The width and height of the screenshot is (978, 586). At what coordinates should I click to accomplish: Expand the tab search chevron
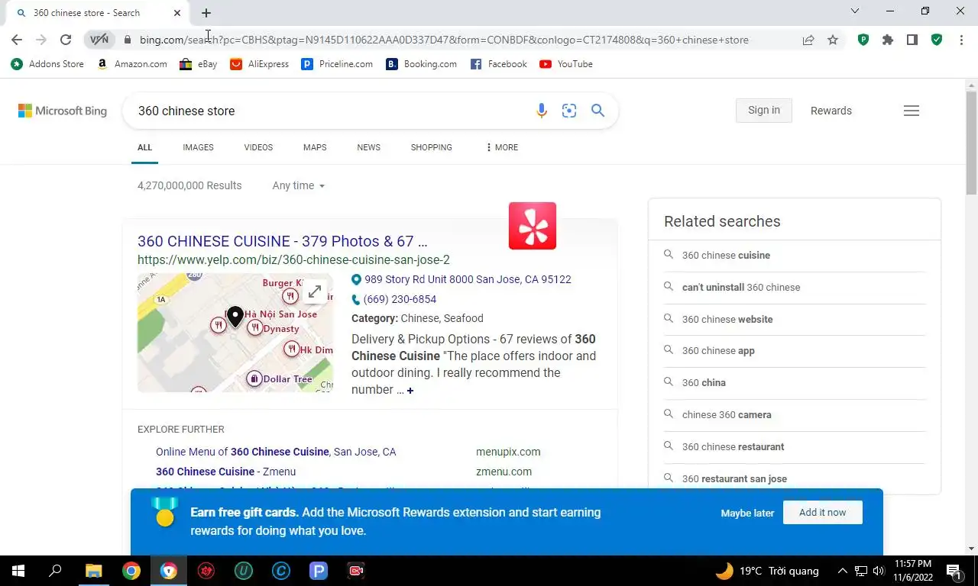(855, 11)
